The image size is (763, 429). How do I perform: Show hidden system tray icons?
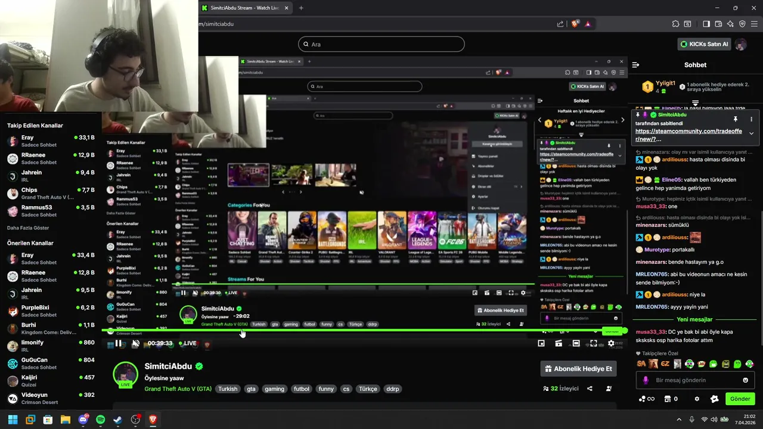678,419
